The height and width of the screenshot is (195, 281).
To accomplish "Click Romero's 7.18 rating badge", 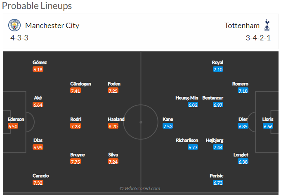I will point(243,91).
